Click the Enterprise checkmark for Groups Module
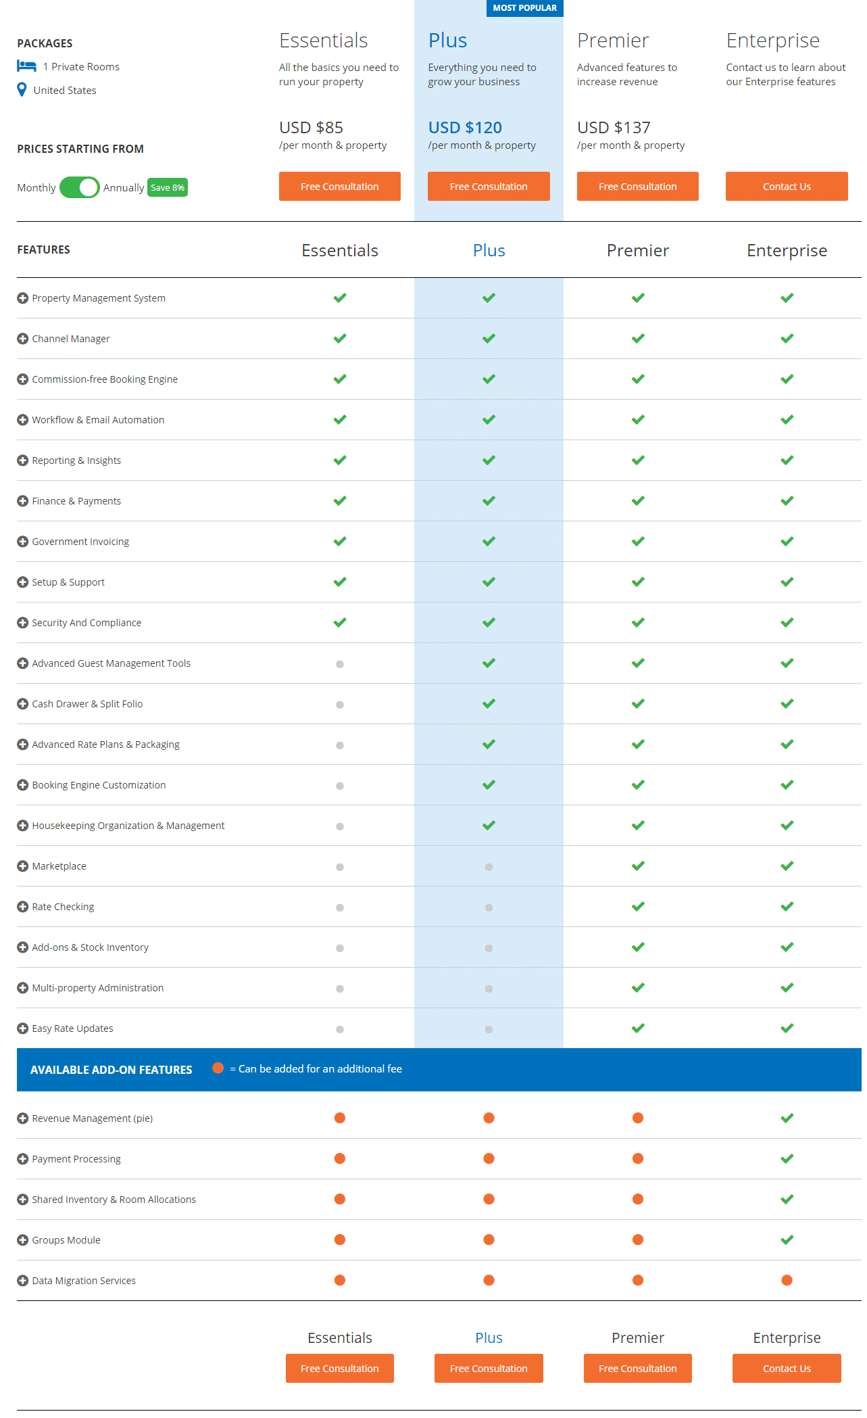The width and height of the screenshot is (867, 1418). pyautogui.click(x=786, y=1239)
